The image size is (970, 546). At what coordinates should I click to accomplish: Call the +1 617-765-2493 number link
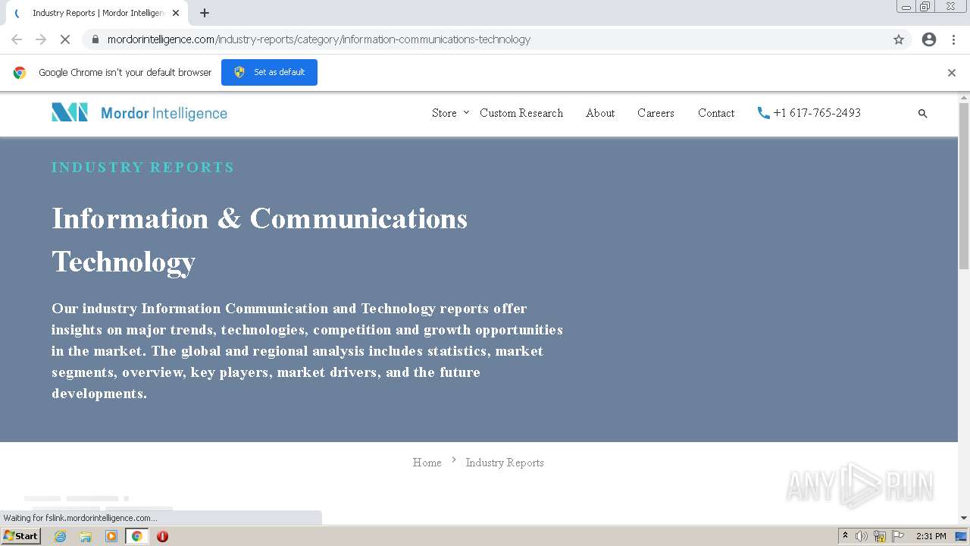coord(817,113)
